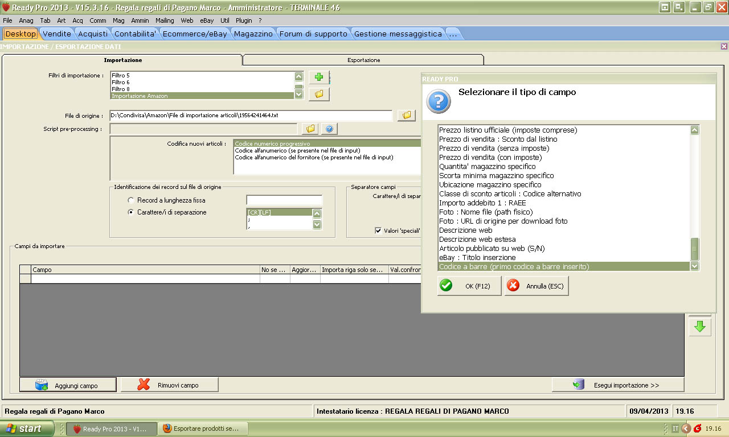Viewport: 729px width, 437px height.
Task: Open the File menu
Action: [7, 20]
